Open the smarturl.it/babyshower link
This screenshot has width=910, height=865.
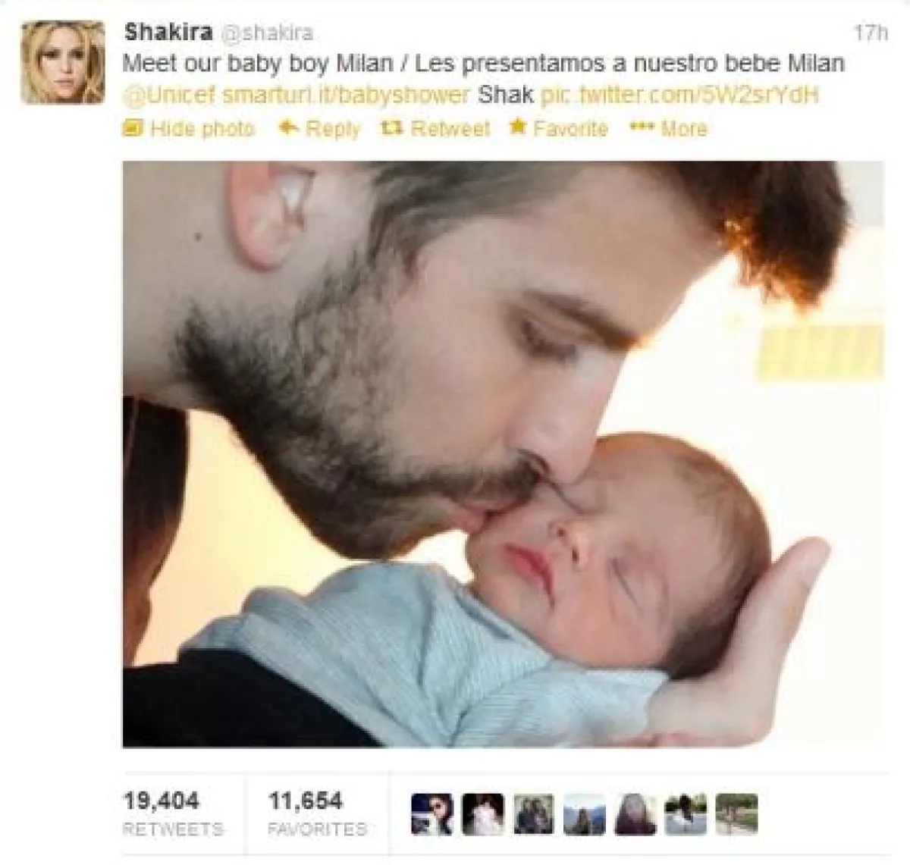[347, 96]
